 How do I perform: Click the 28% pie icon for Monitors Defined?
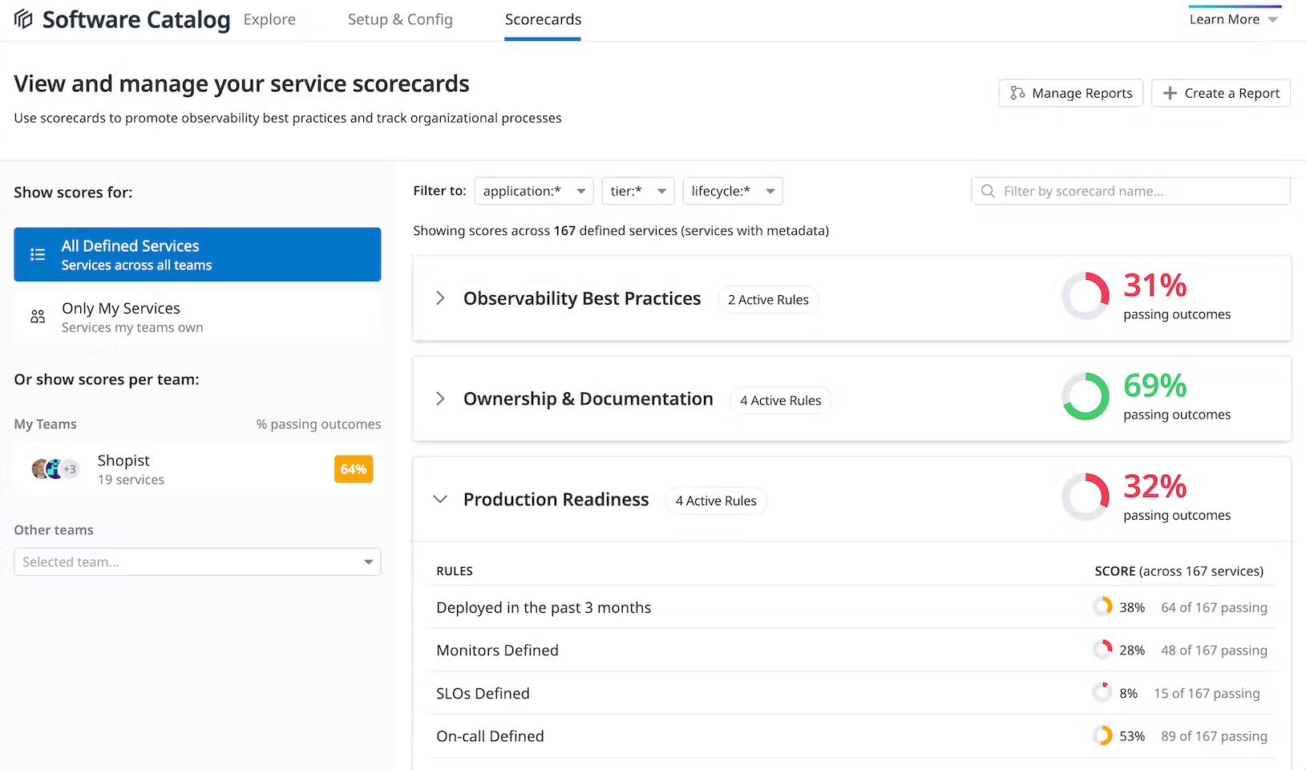click(1102, 649)
